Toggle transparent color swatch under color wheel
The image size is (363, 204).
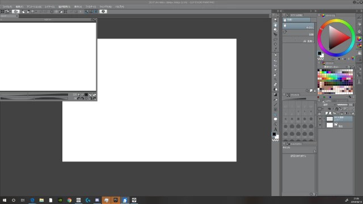[x=320, y=59]
